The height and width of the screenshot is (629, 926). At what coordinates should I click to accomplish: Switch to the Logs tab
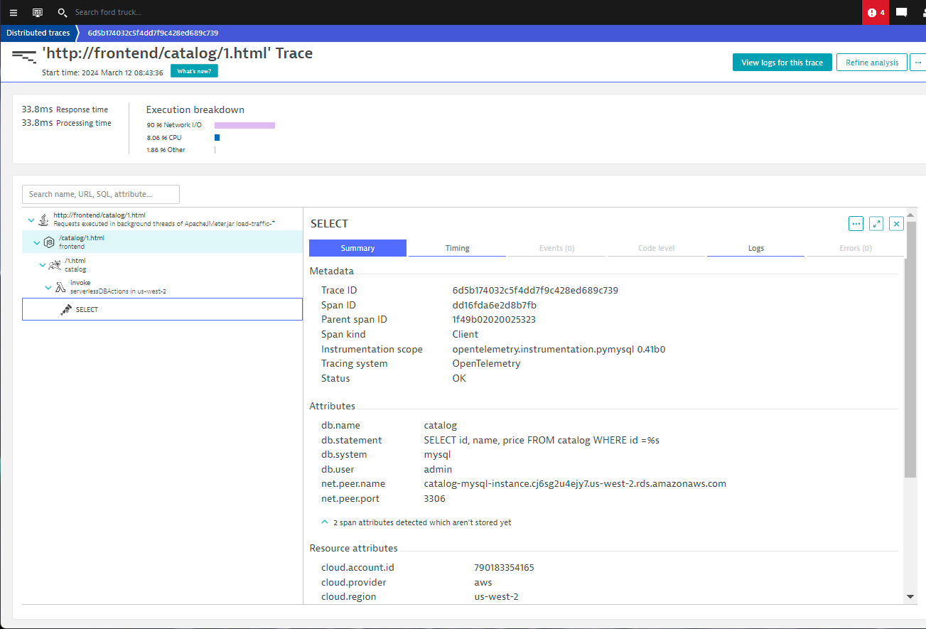755,248
